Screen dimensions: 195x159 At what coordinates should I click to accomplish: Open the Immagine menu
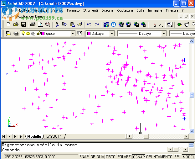click(x=155, y=10)
